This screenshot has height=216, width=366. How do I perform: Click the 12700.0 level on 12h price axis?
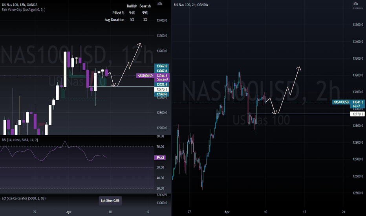coord(162,128)
